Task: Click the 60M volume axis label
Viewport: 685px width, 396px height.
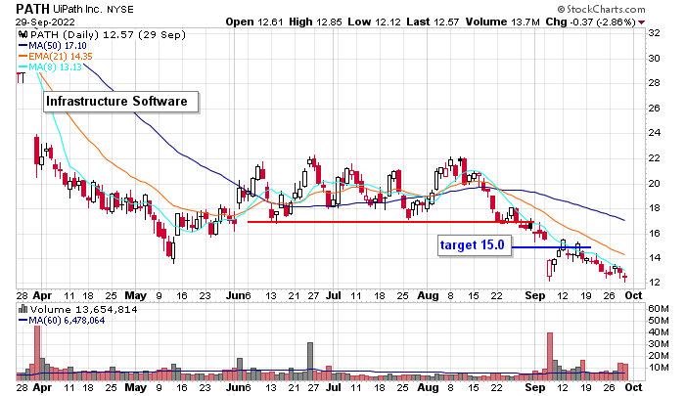Action: point(659,309)
